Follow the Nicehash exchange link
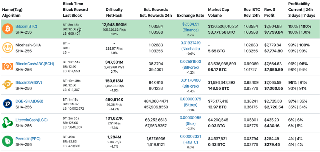320x152 pixels. tap(190, 46)
